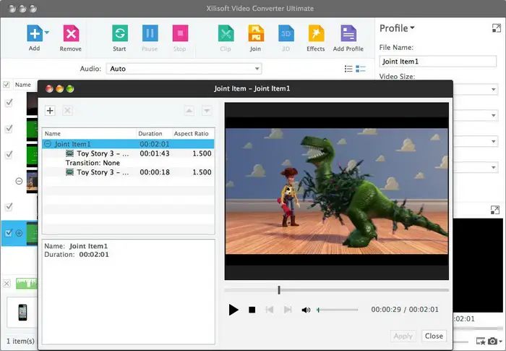The image size is (506, 351).
Task: Collapse the joined group in main file list
Action: [x=19, y=181]
